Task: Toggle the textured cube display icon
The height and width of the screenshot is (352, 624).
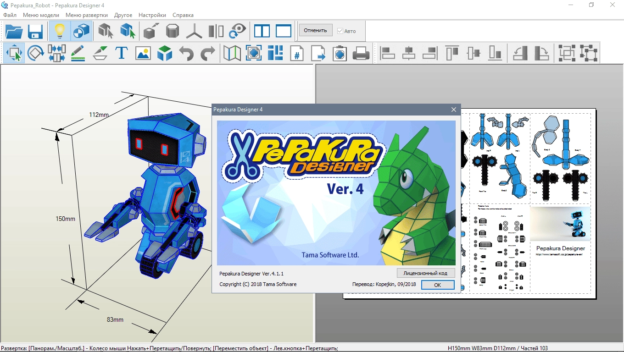Action: 81,31
